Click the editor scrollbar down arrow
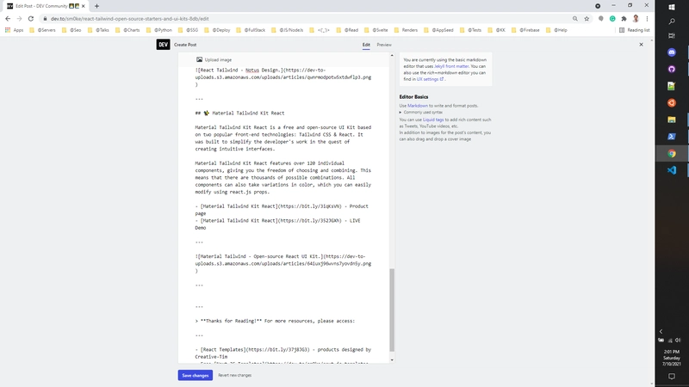Image resolution: width=689 pixels, height=387 pixels. [392, 360]
